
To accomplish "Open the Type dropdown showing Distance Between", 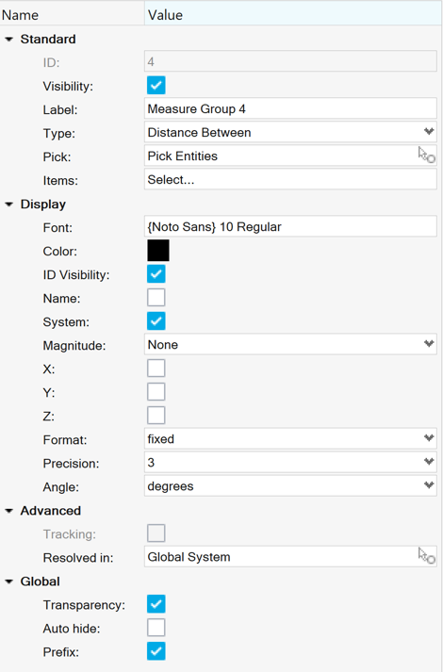I will tap(290, 132).
